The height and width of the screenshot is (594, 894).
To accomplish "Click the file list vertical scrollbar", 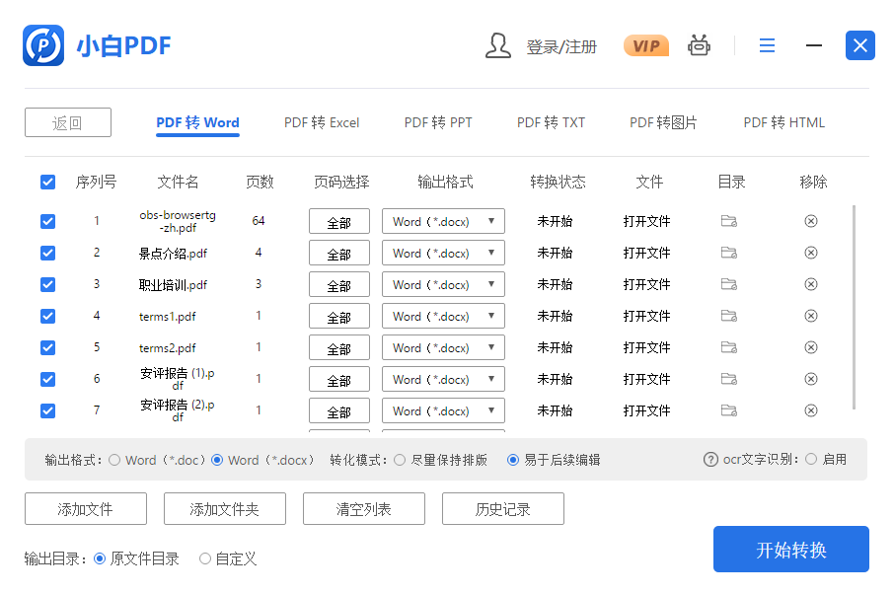I will [x=854, y=306].
